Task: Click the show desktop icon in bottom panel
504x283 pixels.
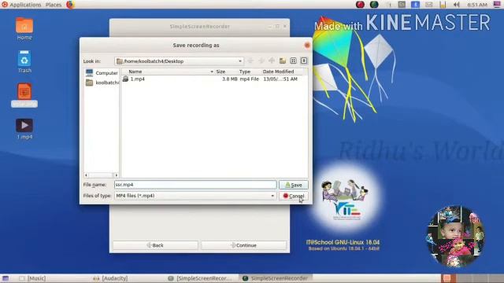Action: (x=6, y=278)
